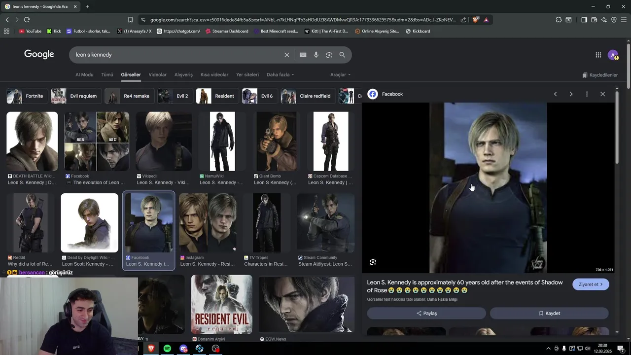Viewport: 631px width, 355px height.
Task: Open the browser extensions puzzle icon
Action: click(x=559, y=20)
